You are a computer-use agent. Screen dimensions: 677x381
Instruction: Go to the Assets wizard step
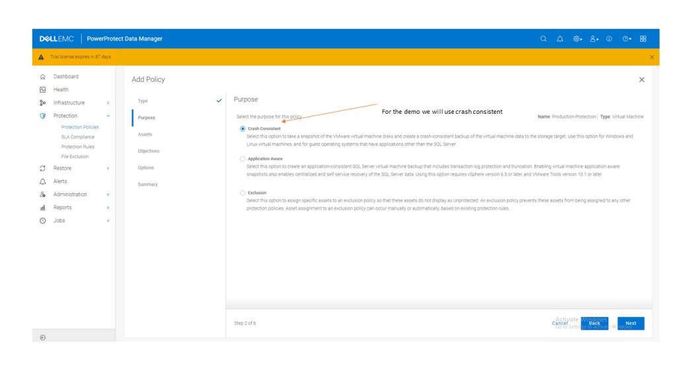coord(145,134)
